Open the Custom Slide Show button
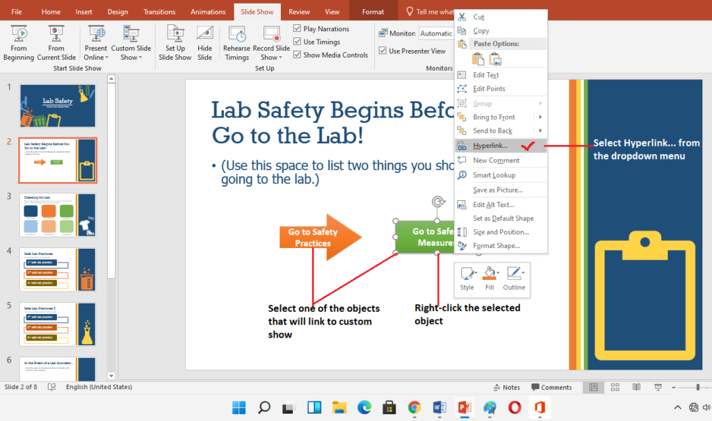 tap(131, 43)
